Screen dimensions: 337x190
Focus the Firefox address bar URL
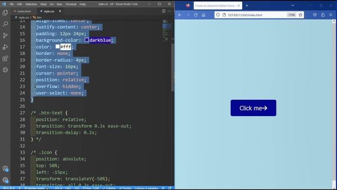pyautogui.click(x=245, y=15)
